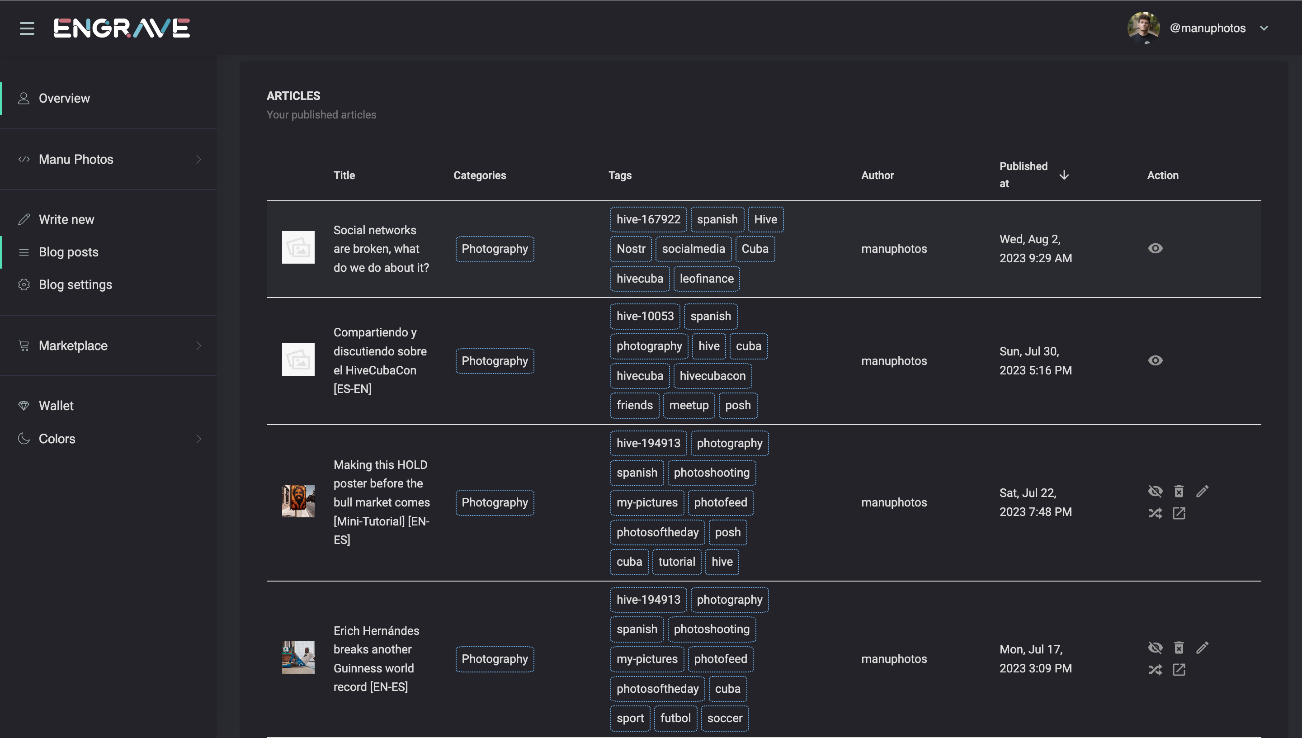Click the Nostr tag
This screenshot has height=738, width=1302.
(631, 249)
